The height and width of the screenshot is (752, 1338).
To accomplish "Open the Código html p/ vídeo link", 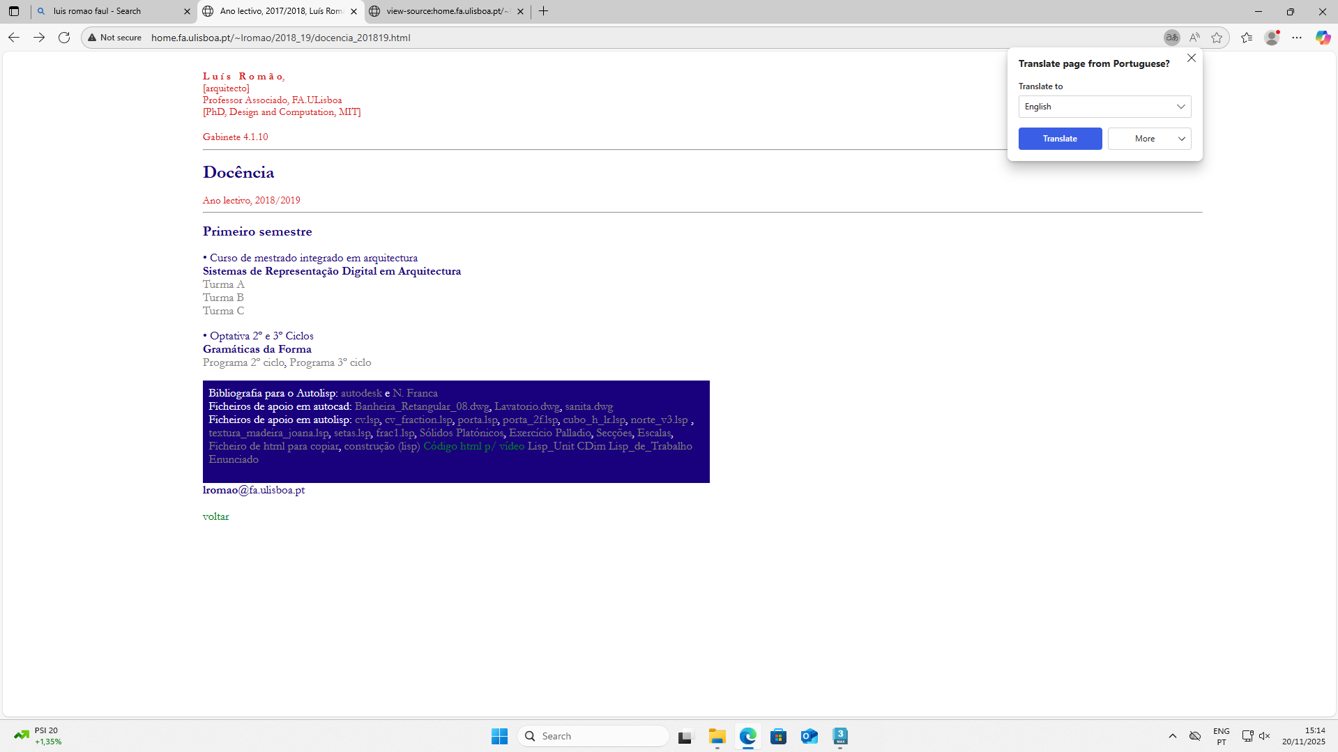I will tap(474, 446).
